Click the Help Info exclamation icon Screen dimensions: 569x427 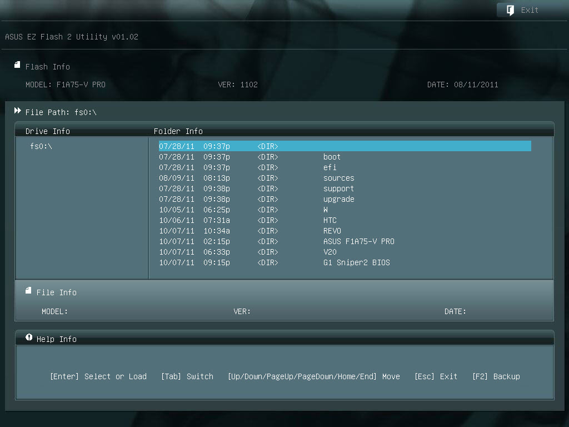coord(29,337)
